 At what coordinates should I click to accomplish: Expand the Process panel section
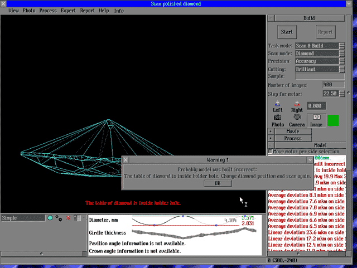tap(271, 138)
